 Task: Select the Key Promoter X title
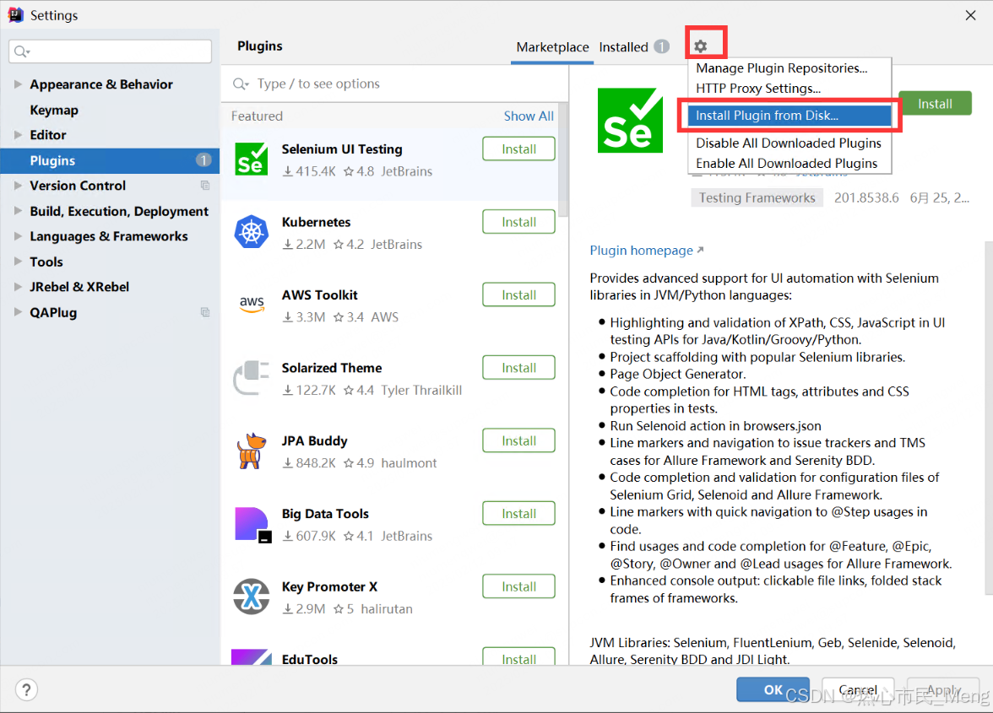tap(329, 586)
